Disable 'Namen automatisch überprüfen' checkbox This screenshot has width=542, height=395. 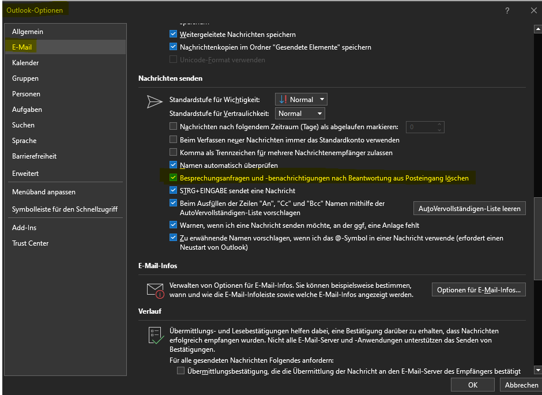[174, 165]
